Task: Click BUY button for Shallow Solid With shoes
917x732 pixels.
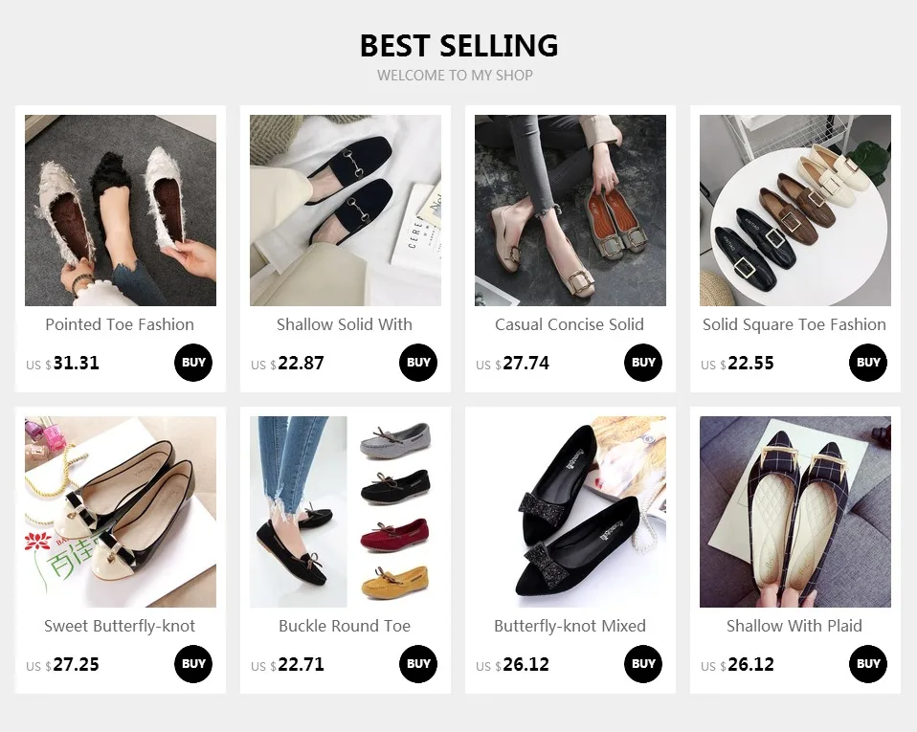Action: pyautogui.click(x=418, y=363)
